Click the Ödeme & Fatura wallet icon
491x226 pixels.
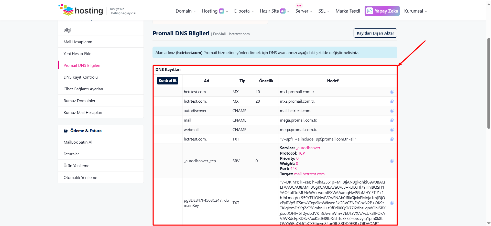(66, 131)
